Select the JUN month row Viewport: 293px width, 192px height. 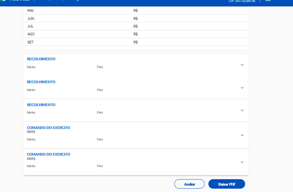(x=136, y=18)
